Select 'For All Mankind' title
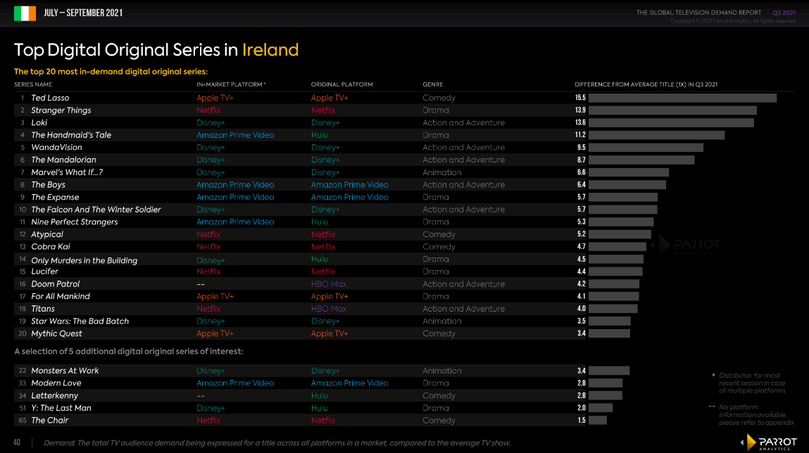Screen dimensions: 809x453 tap(61, 296)
